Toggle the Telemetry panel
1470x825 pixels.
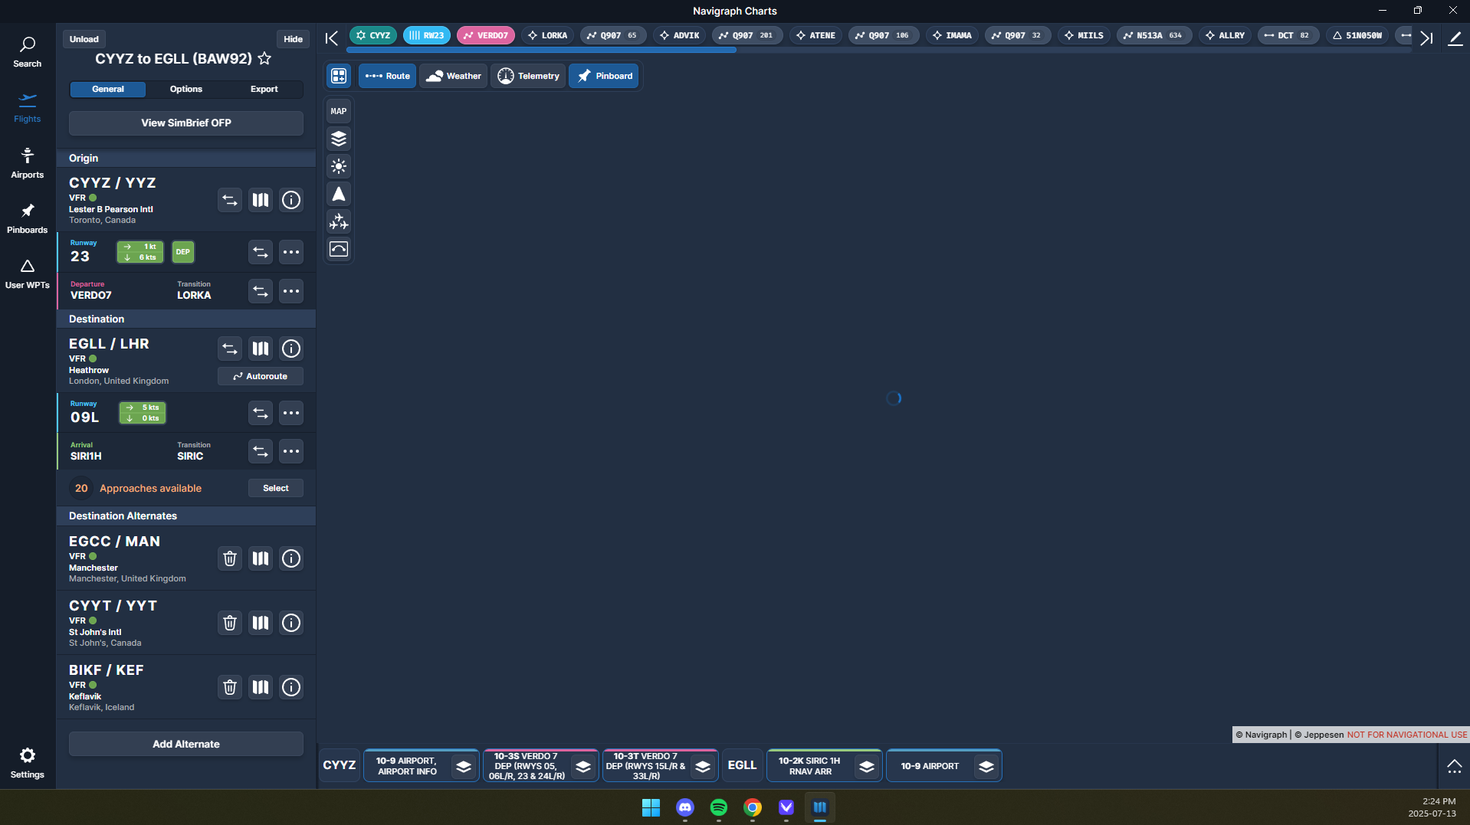tap(529, 76)
